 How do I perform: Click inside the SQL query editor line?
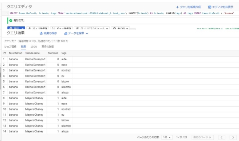tap(122, 13)
